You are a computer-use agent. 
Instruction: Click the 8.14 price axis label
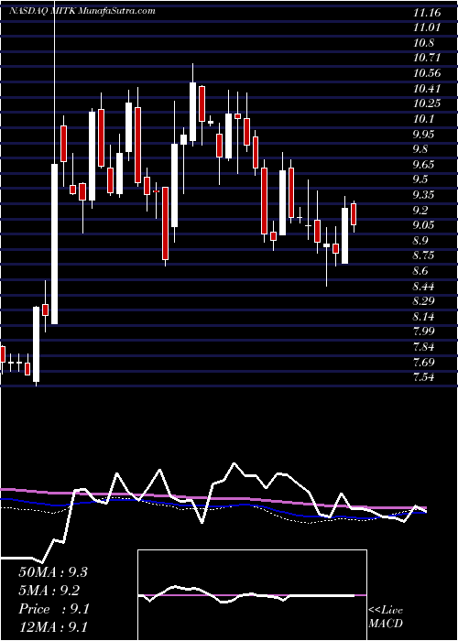coord(425,317)
